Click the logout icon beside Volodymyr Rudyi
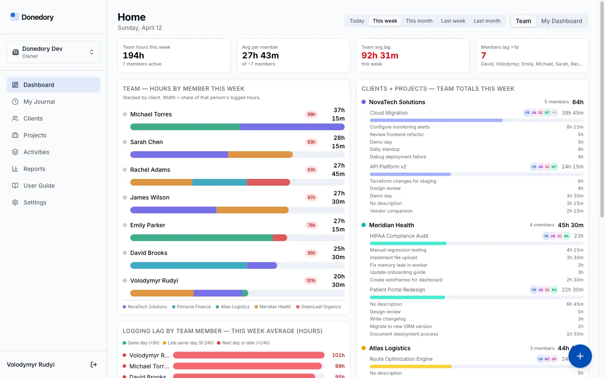 [x=94, y=365]
